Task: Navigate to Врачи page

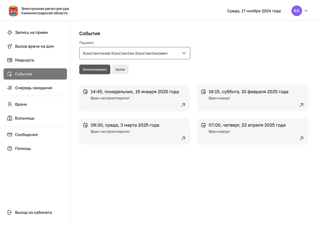Action: [x=21, y=104]
